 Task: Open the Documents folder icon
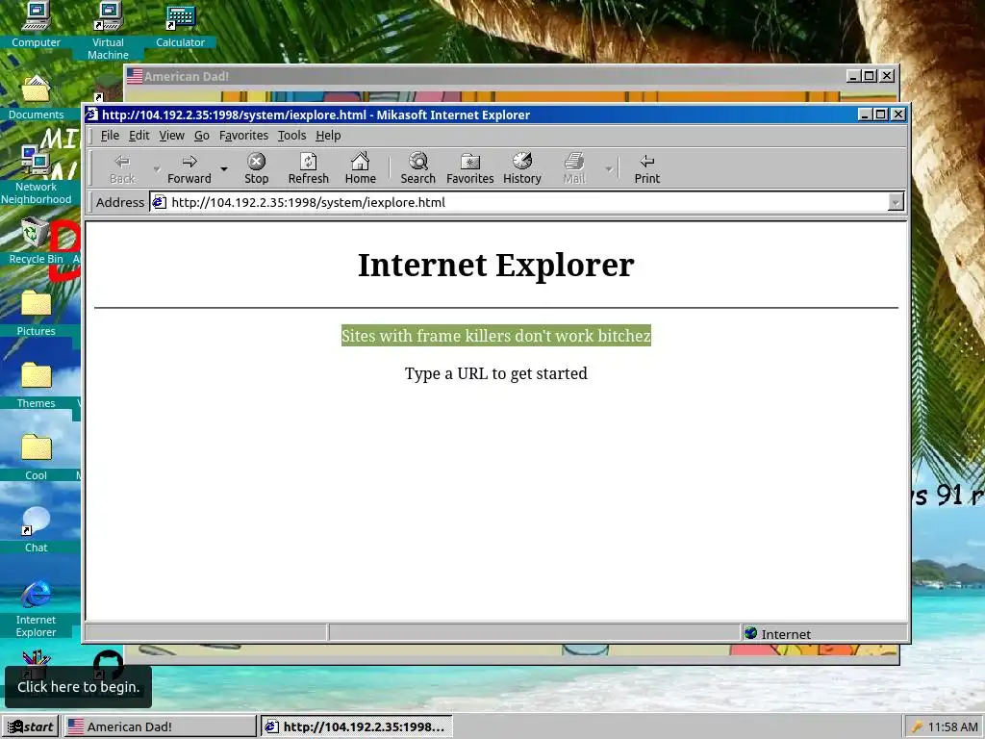[36, 97]
